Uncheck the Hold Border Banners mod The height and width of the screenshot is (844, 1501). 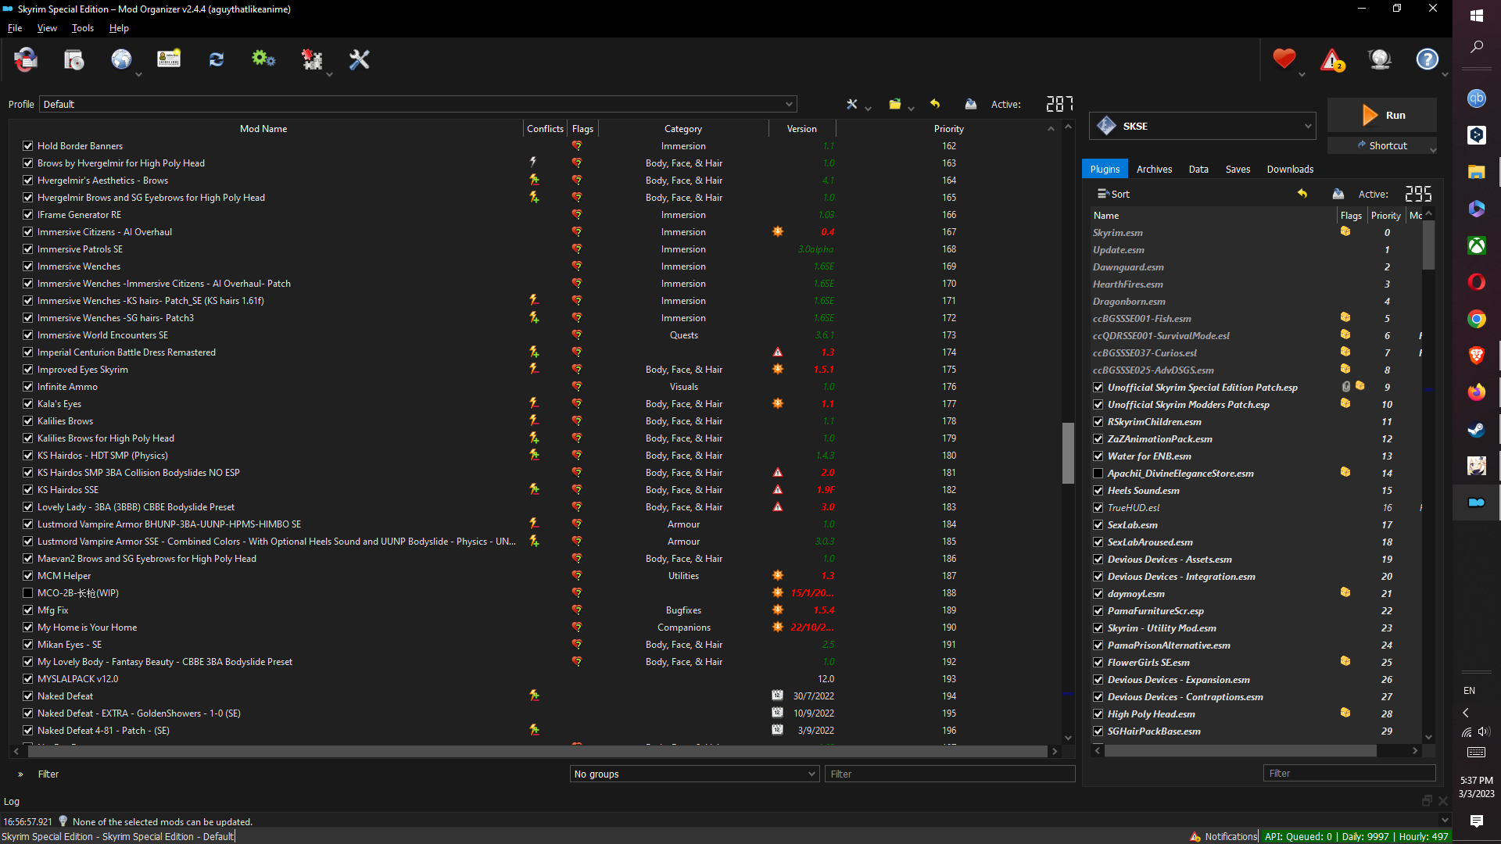(28, 146)
